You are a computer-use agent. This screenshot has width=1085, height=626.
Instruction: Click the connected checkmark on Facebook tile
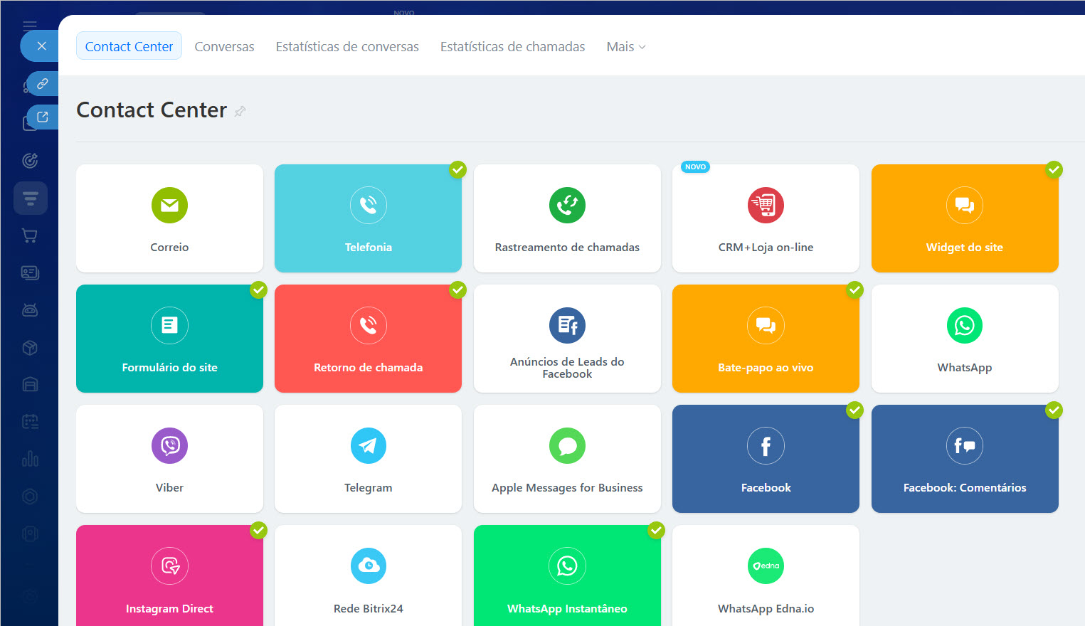click(854, 410)
